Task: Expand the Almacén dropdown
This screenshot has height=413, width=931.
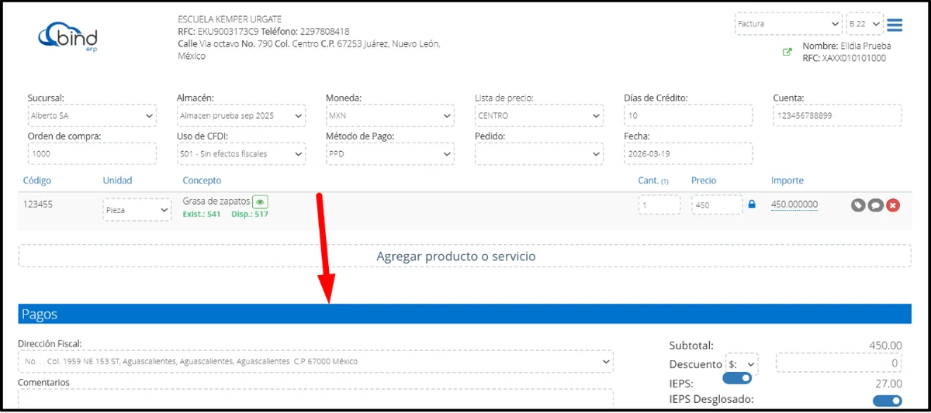Action: (x=241, y=115)
